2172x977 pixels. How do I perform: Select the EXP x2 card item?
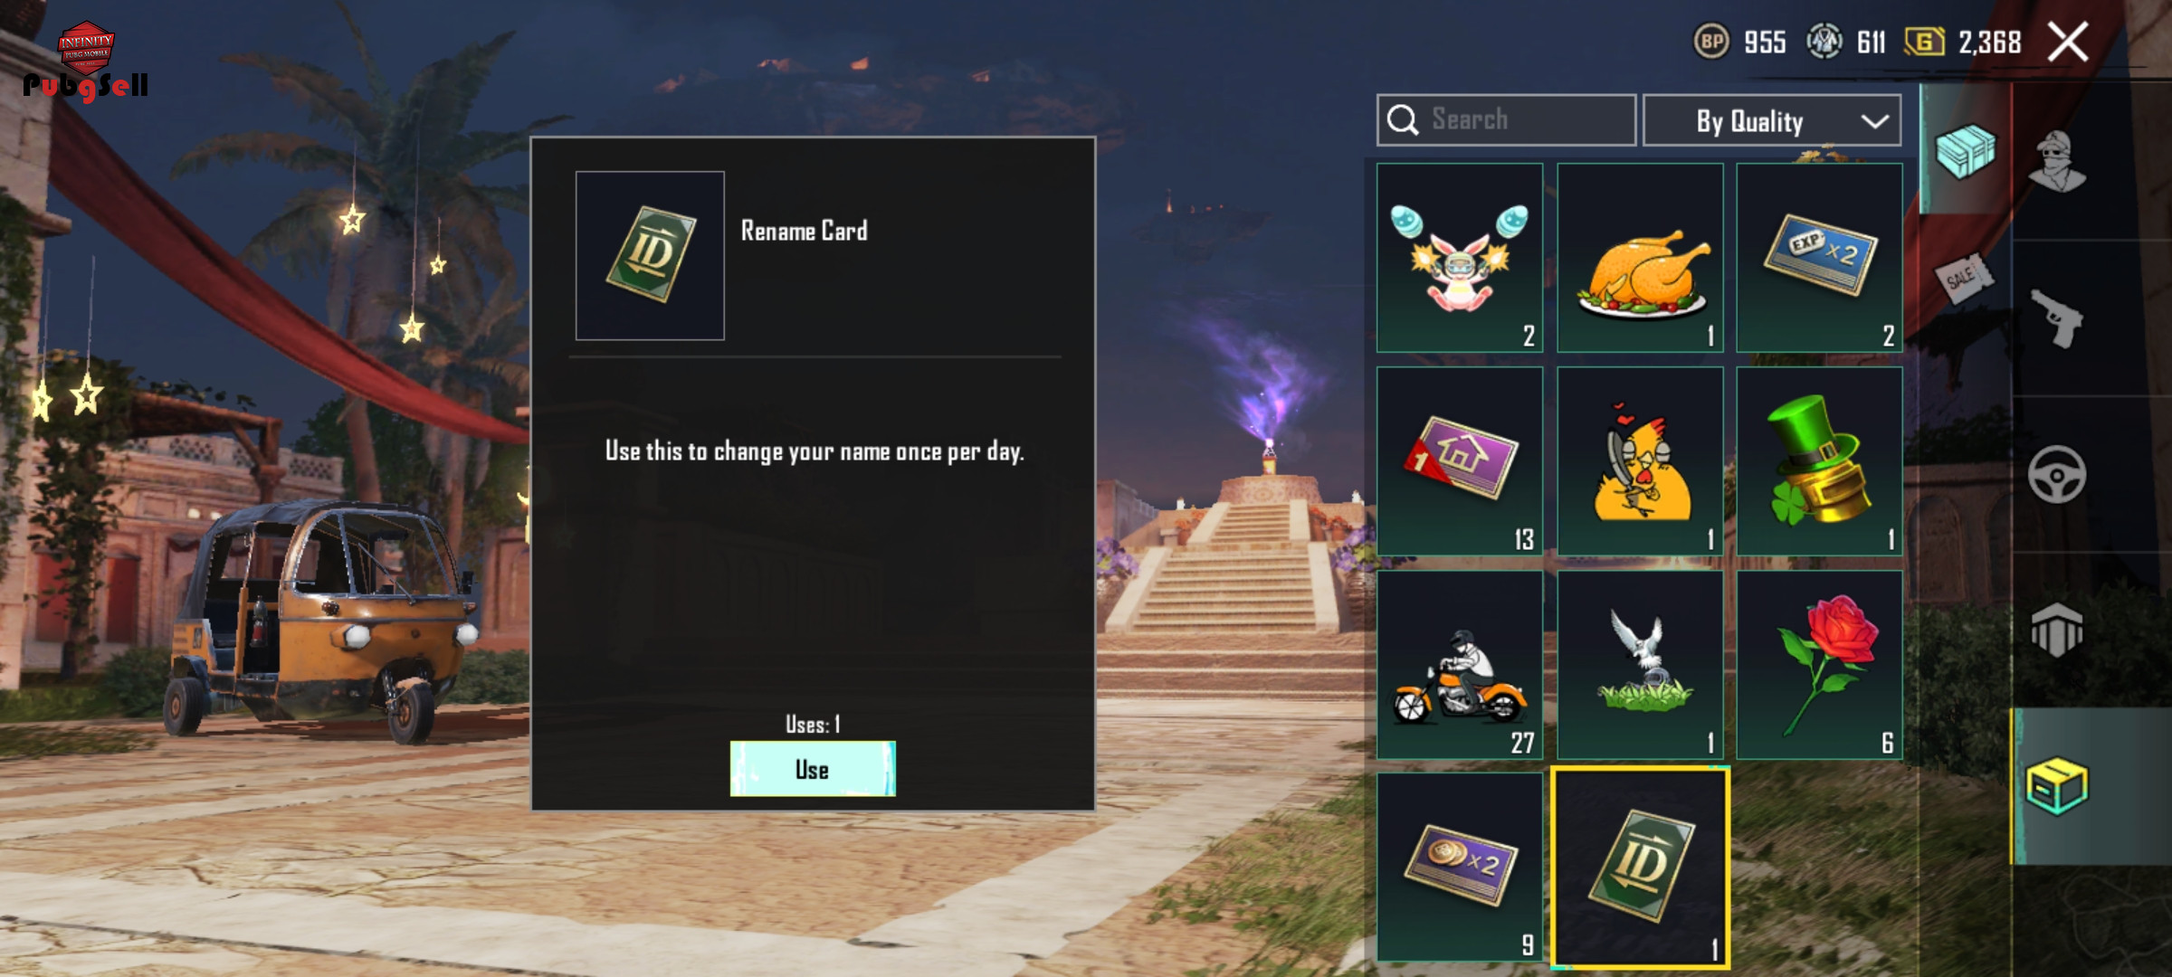point(1819,258)
